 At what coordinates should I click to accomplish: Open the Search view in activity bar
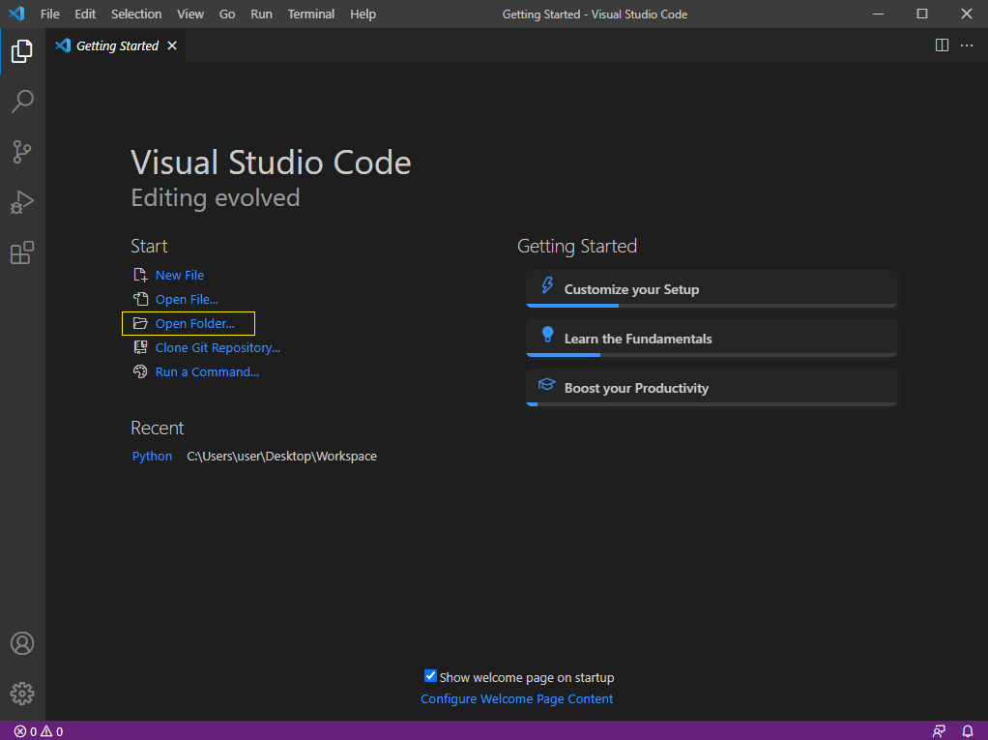point(22,101)
